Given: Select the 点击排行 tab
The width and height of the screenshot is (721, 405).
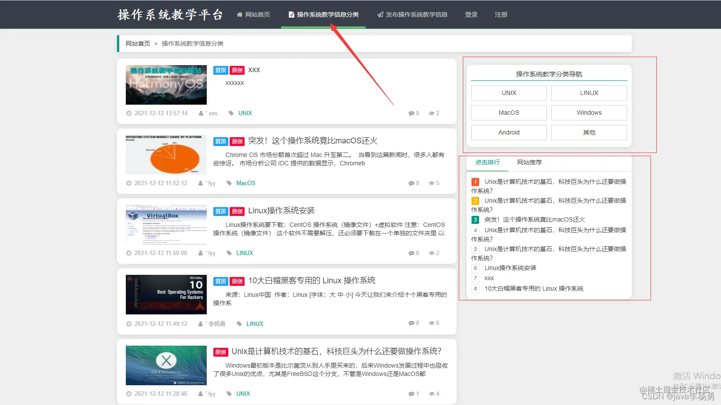Looking at the screenshot, I should [487, 162].
